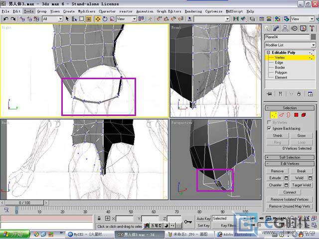Activate the Select and Rotate tool
Image resolution: width=319 pixels, height=239 pixels.
105,19
